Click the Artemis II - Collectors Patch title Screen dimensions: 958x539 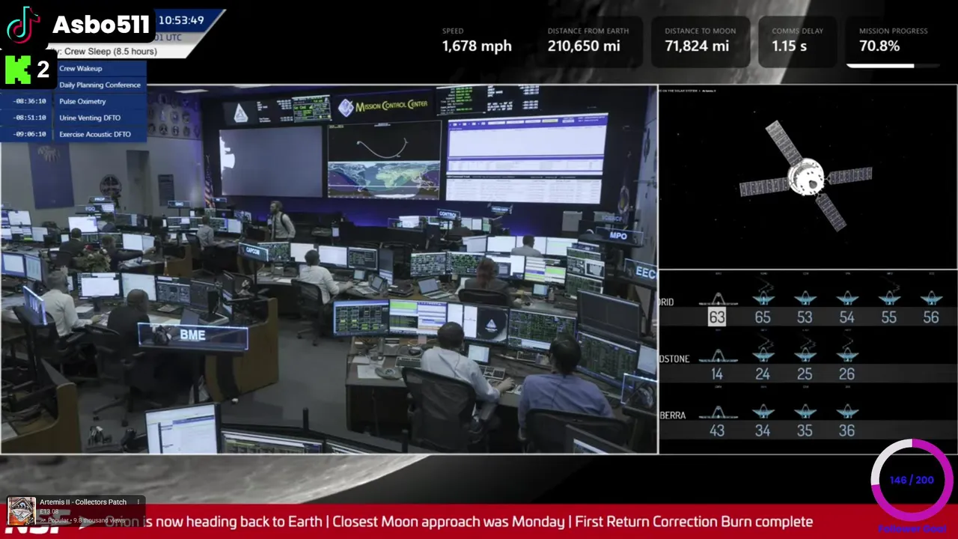coord(83,502)
